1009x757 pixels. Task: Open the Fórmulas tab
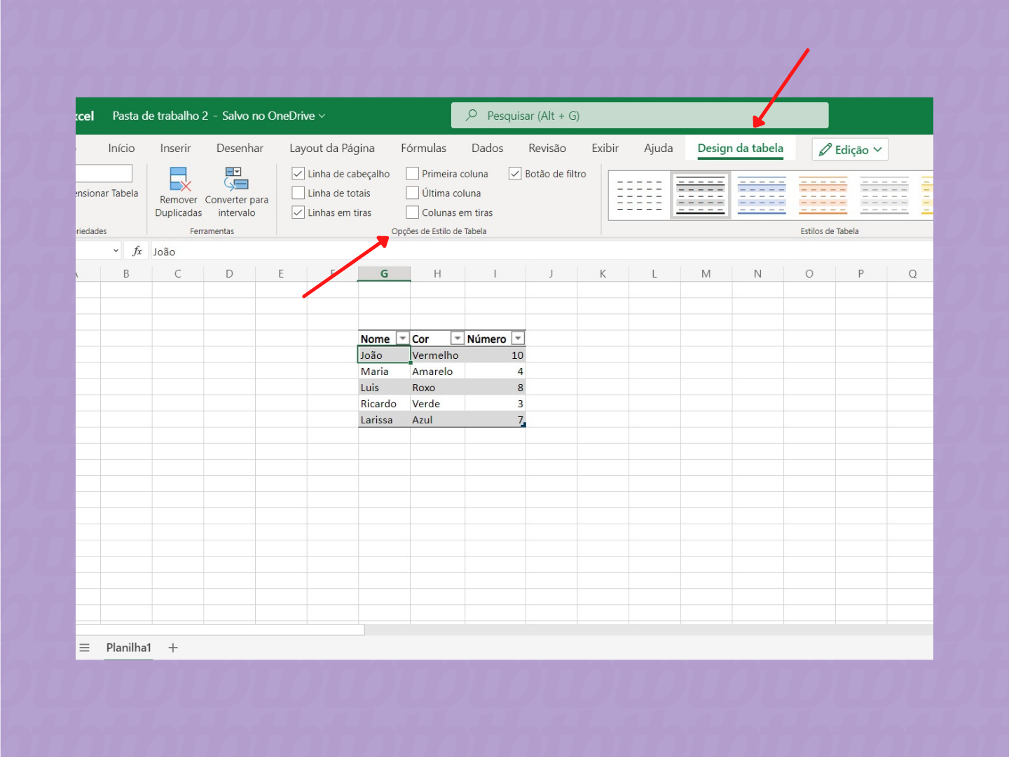(x=423, y=148)
